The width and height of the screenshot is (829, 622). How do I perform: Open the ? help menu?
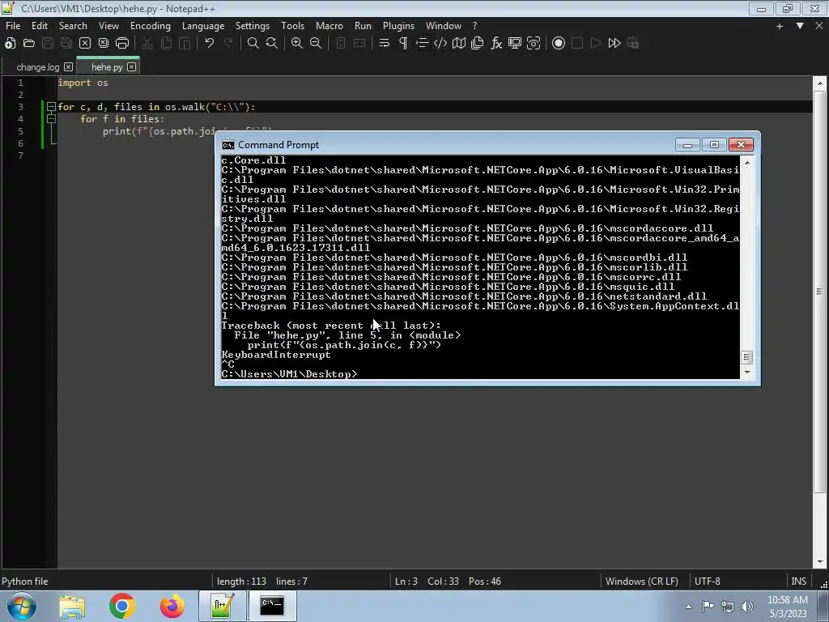click(474, 25)
